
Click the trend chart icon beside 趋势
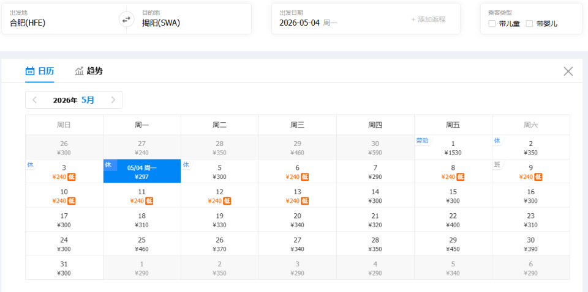point(79,71)
